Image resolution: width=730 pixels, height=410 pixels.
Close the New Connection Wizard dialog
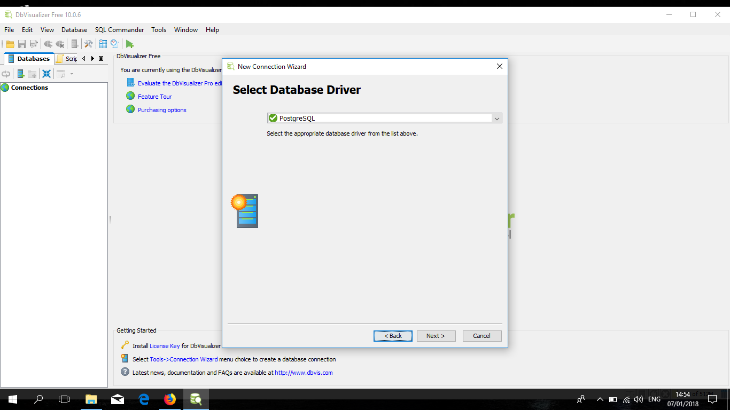click(500, 67)
